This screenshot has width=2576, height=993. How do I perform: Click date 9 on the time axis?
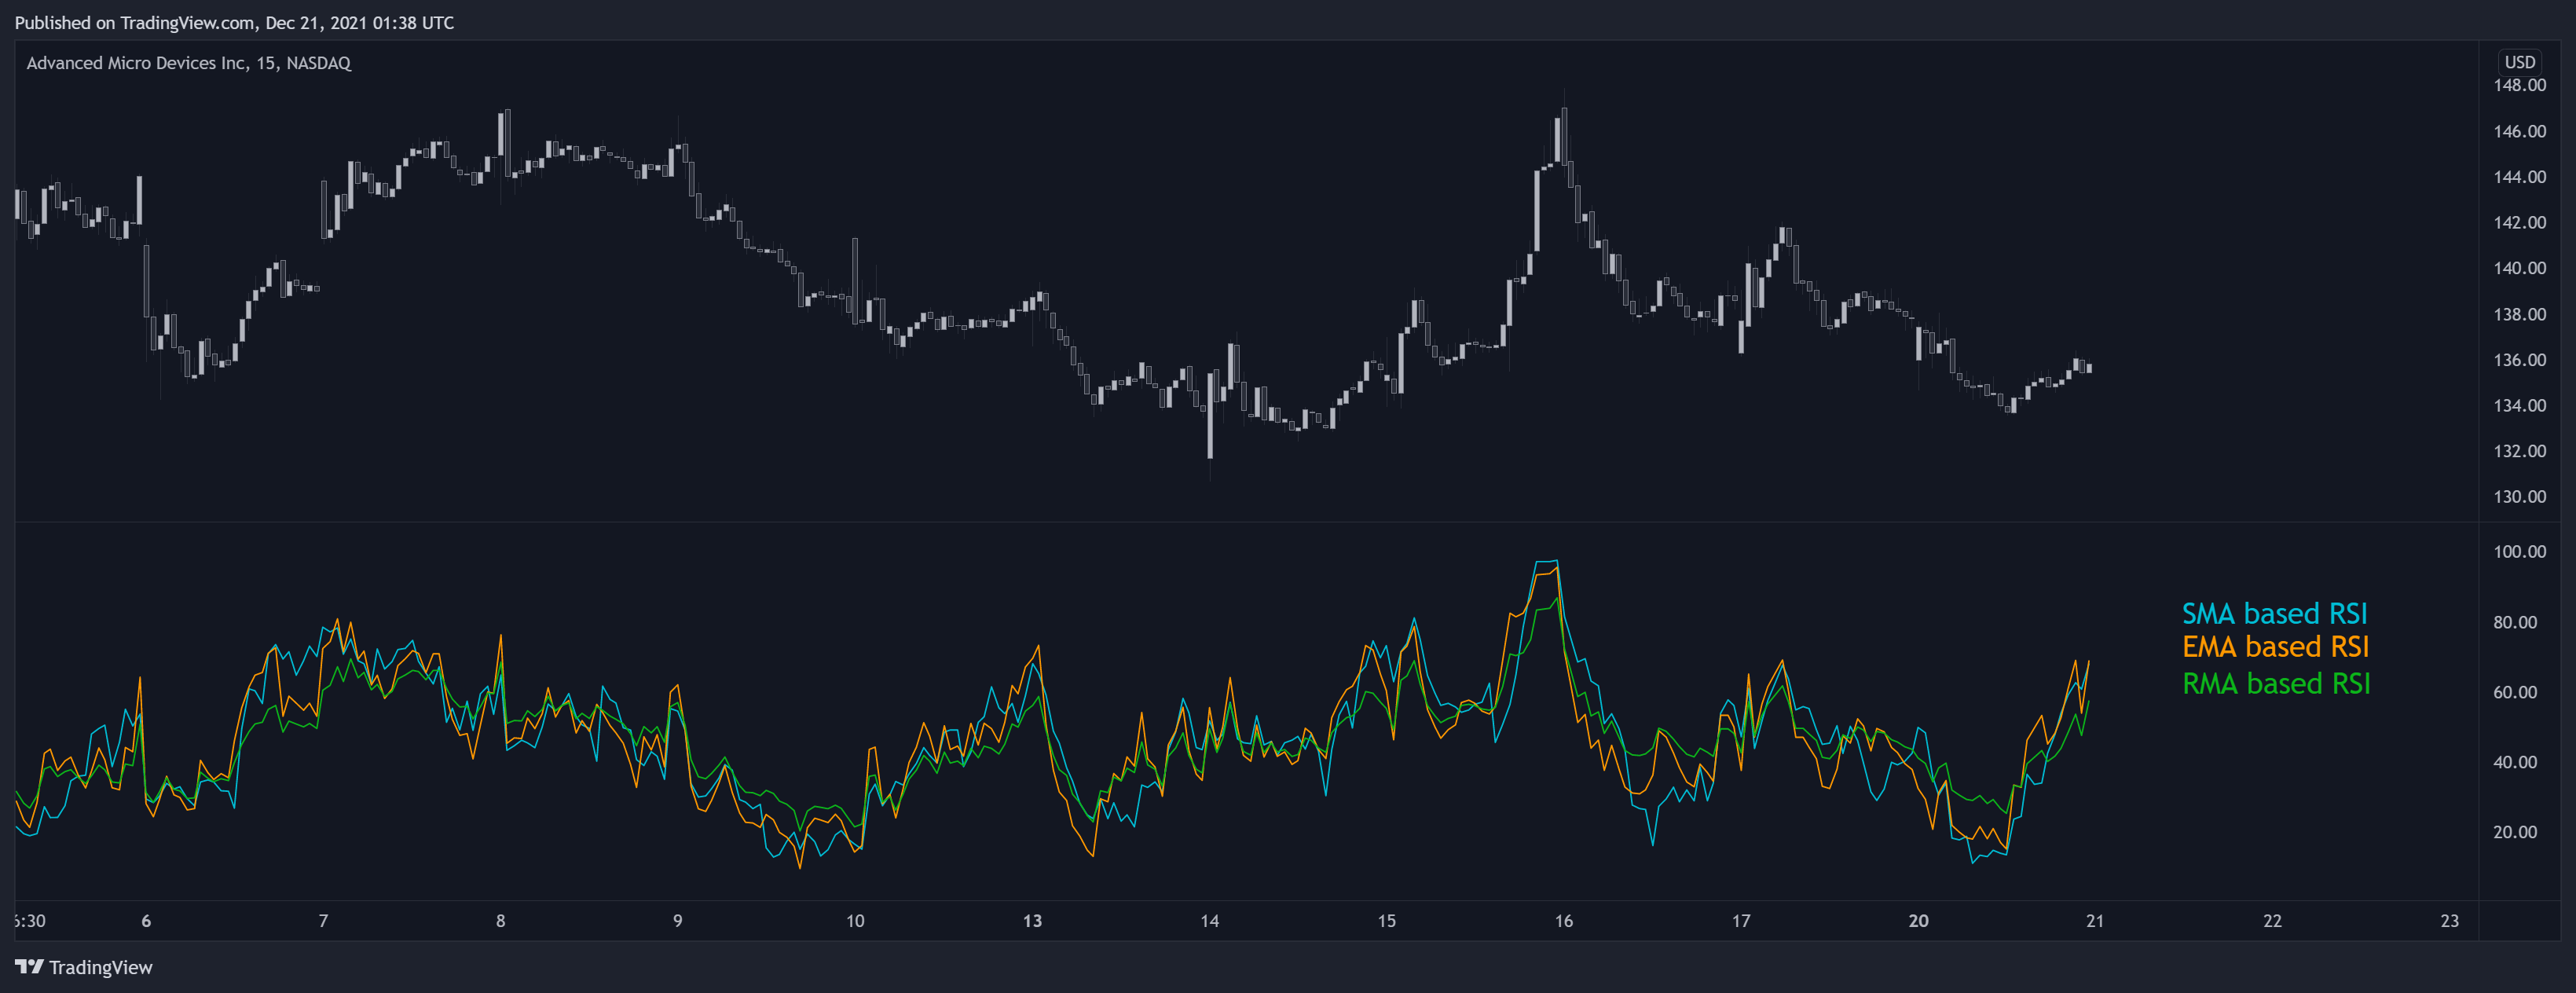[x=677, y=920]
